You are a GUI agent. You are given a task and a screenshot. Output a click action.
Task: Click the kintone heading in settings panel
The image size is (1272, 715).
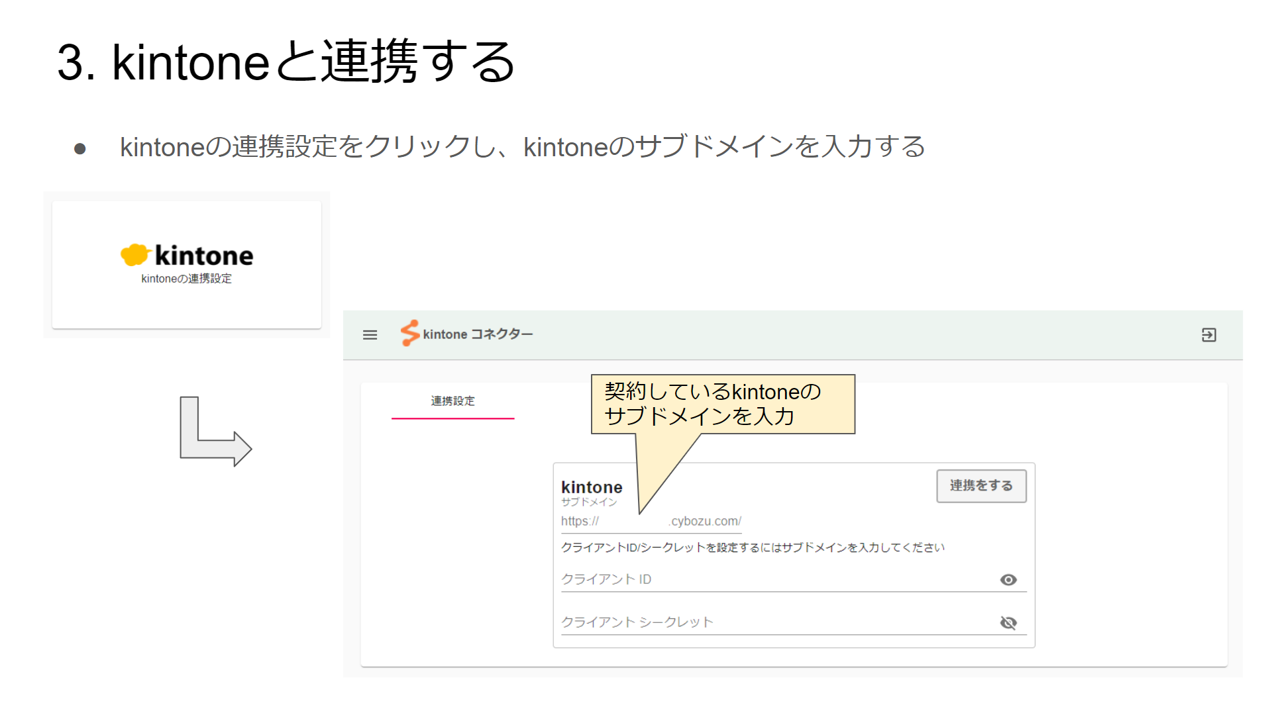592,487
